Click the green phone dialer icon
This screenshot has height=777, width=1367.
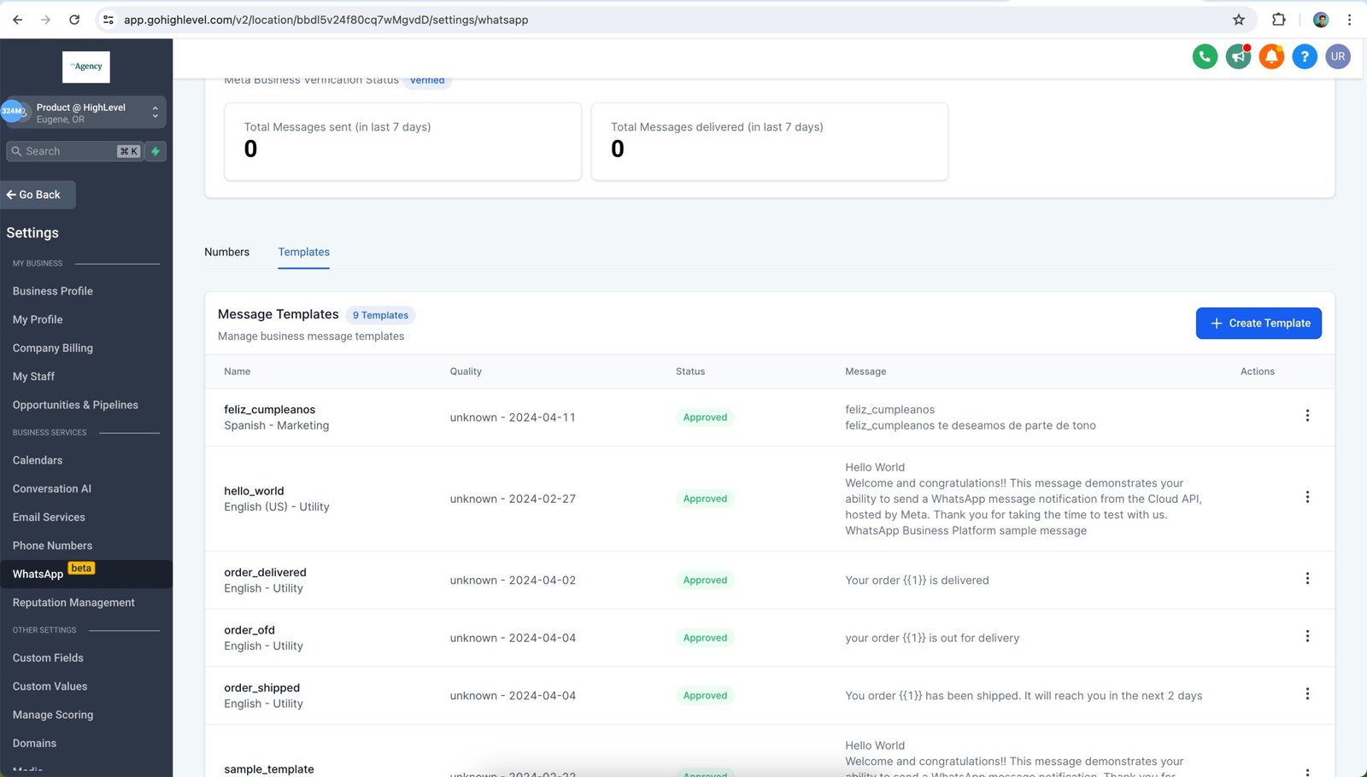1205,57
